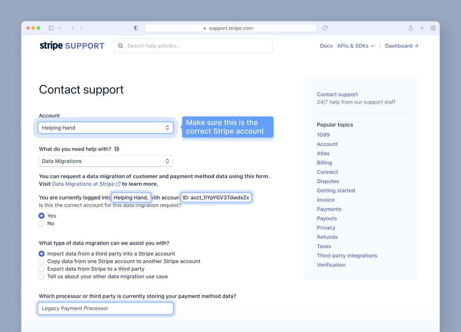Click the support.stripe.com address bar
This screenshot has height=332, width=461.
click(230, 28)
